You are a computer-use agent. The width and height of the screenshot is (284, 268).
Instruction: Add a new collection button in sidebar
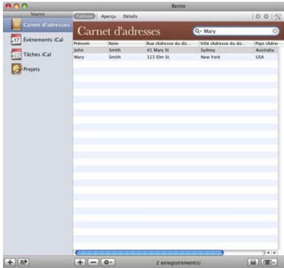(24, 262)
